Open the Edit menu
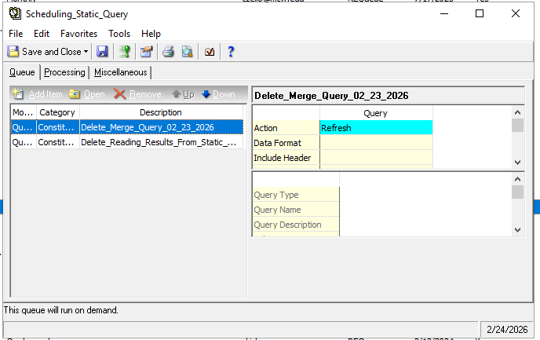The image size is (540, 340). tap(42, 34)
